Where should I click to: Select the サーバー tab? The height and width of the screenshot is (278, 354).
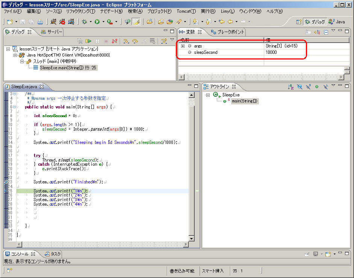tap(52, 32)
